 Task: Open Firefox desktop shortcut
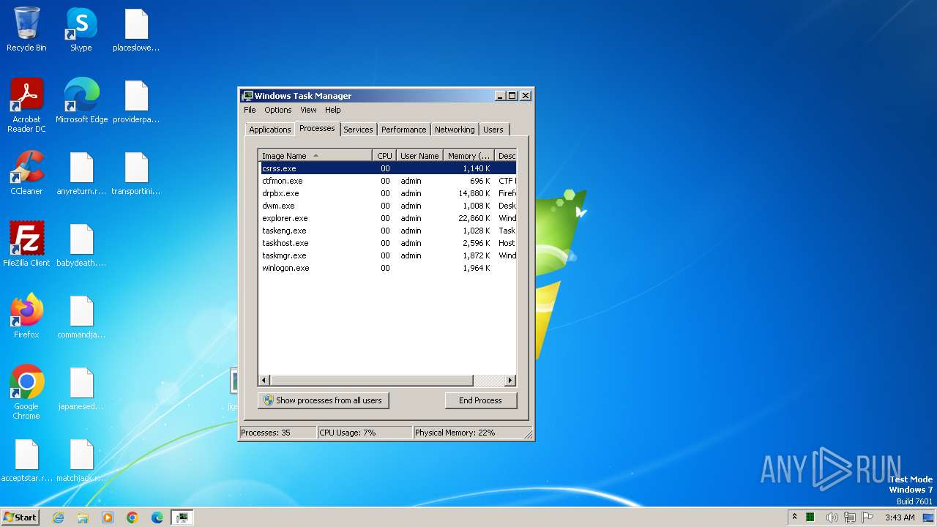pos(26,316)
